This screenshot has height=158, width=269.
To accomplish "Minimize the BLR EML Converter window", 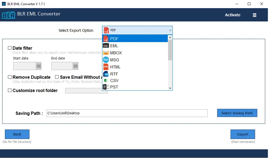I will coord(237,4).
